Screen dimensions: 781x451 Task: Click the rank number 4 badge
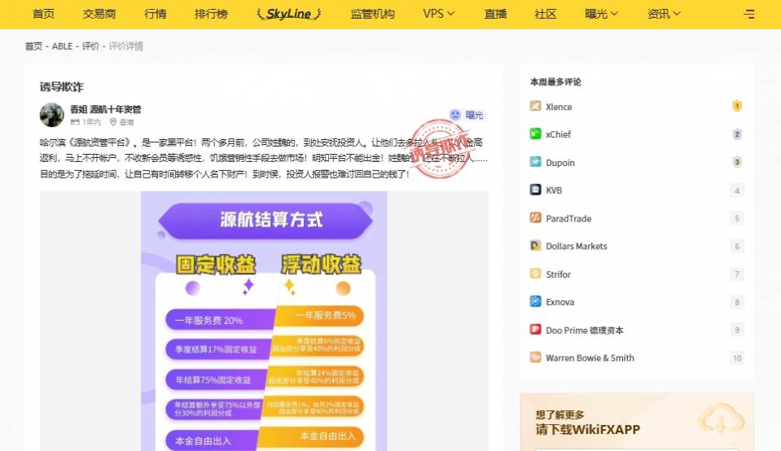point(737,190)
